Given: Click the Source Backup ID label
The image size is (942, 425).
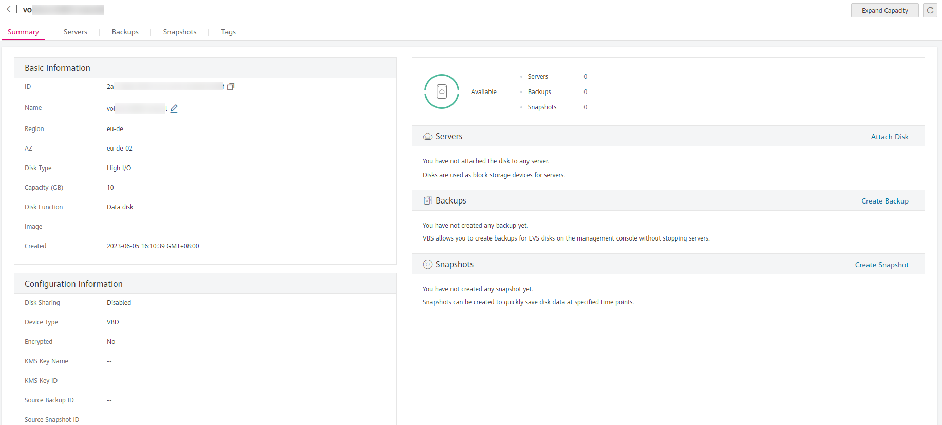Looking at the screenshot, I should pos(49,400).
